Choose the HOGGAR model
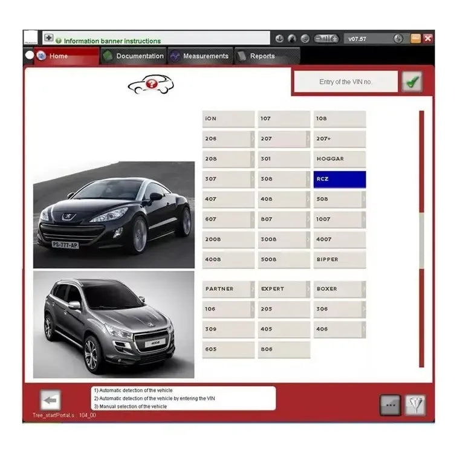The image size is (457, 457). point(340,159)
